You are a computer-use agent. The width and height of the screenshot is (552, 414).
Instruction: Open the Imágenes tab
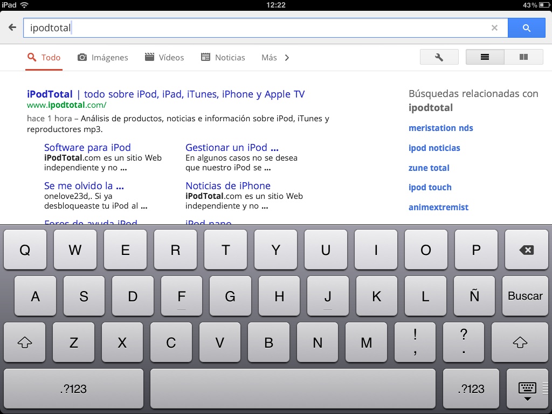click(102, 57)
